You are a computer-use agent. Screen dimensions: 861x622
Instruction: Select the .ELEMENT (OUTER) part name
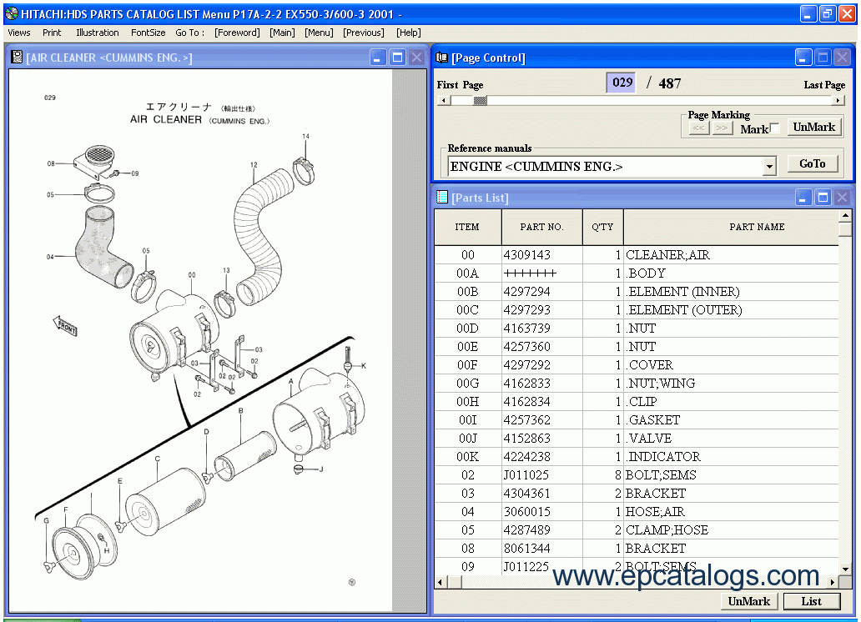click(x=684, y=309)
